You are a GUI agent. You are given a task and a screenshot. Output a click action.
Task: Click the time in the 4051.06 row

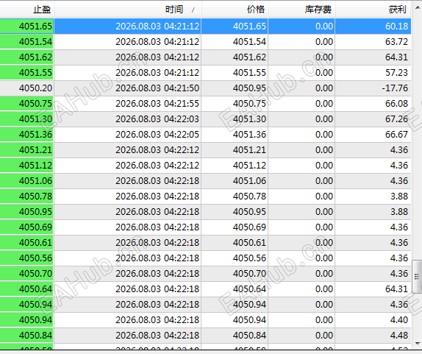click(157, 181)
